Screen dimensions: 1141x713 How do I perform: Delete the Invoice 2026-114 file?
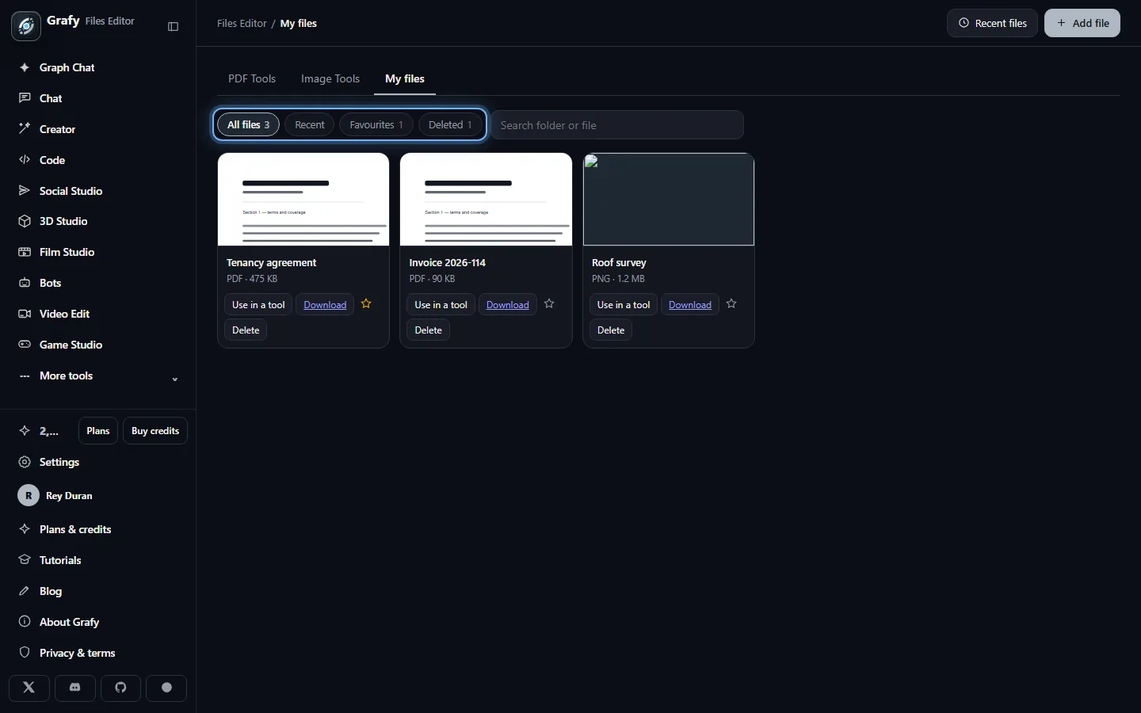pos(429,330)
